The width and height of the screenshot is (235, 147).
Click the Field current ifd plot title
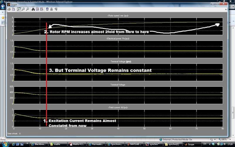pyautogui.click(x=118, y=107)
